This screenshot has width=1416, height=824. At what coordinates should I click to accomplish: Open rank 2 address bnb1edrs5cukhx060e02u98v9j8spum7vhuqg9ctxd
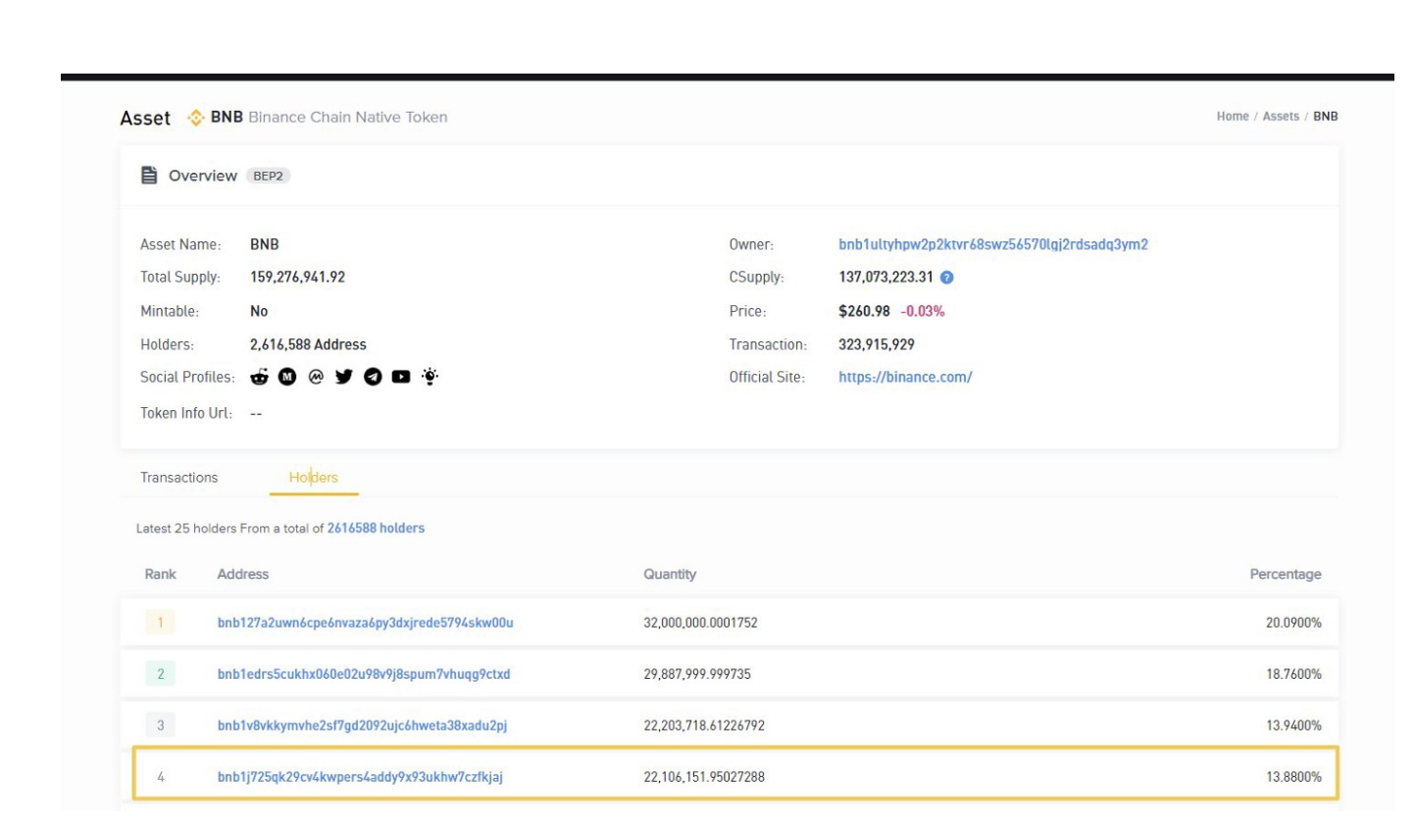[364, 674]
